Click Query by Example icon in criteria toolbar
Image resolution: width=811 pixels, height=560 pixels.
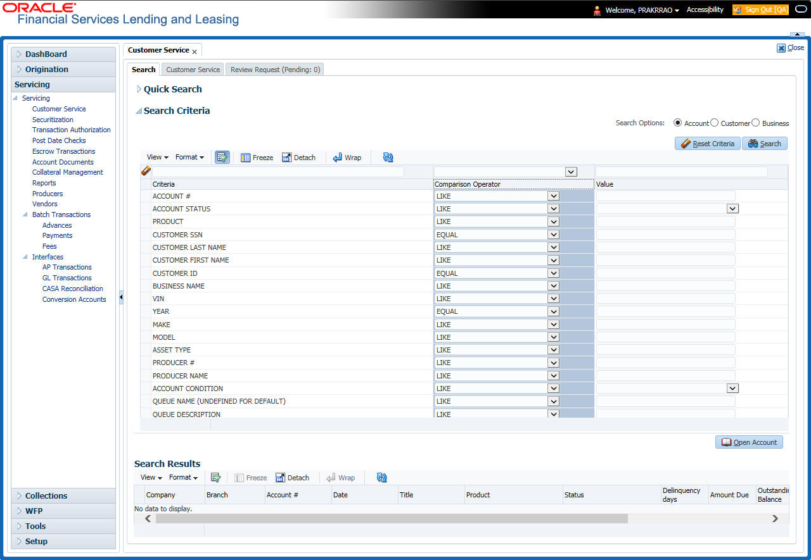click(222, 158)
